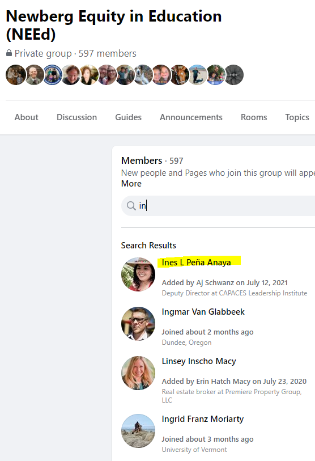Image resolution: width=315 pixels, height=461 pixels.
Task: Expand the description with the More link
Action: coord(131,184)
